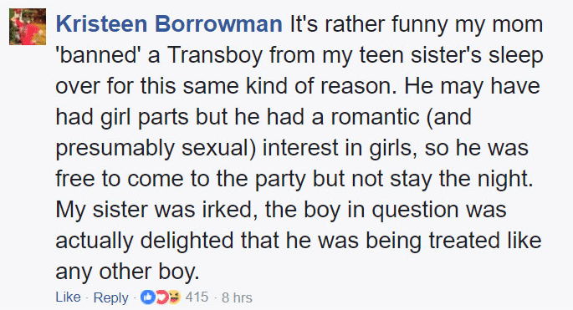Viewport: 573px width, 310px height.
Task: View the 415 reactions count
Action: (x=197, y=297)
